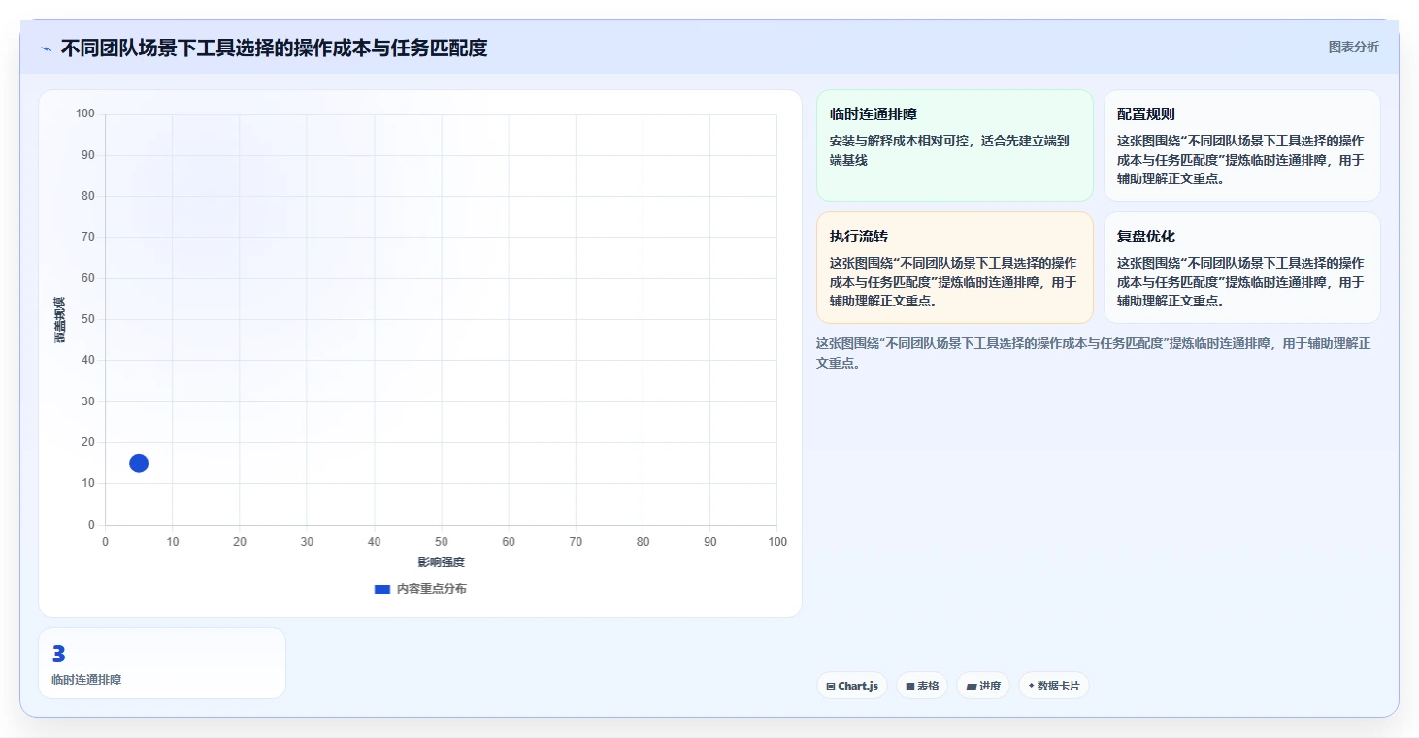Click the 临时连通排障 label under the number 3
1419x738 pixels.
pos(86,680)
